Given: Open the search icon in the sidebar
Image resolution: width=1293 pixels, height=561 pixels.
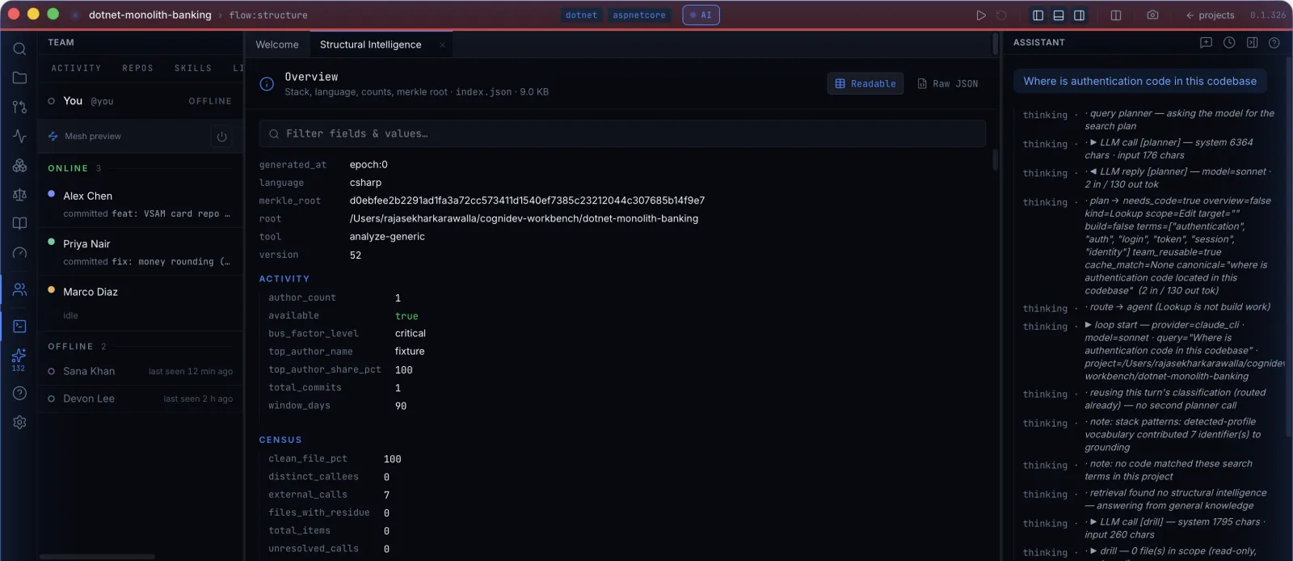Looking at the screenshot, I should (19, 49).
